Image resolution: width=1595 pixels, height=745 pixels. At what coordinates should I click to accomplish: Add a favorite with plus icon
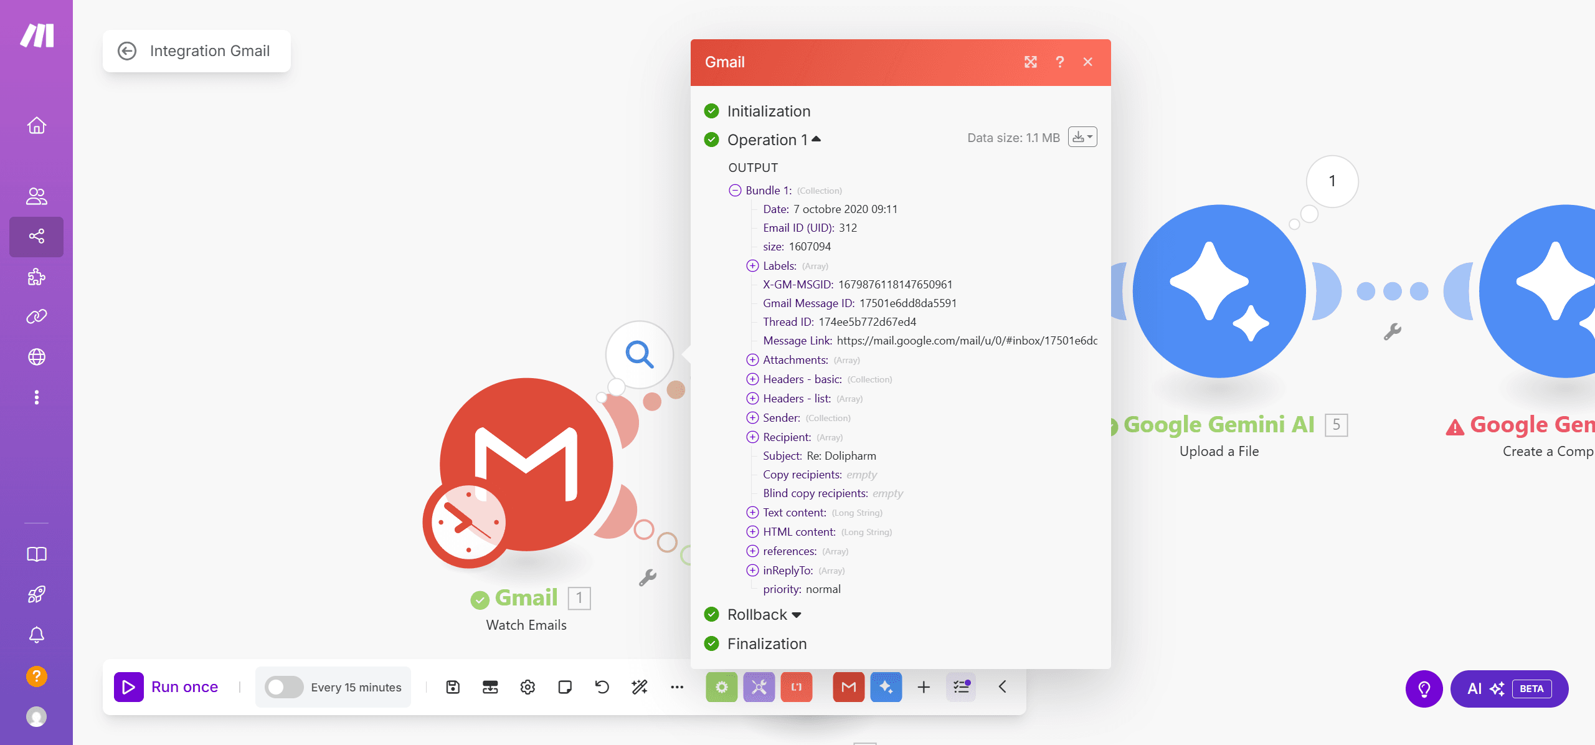pos(924,687)
